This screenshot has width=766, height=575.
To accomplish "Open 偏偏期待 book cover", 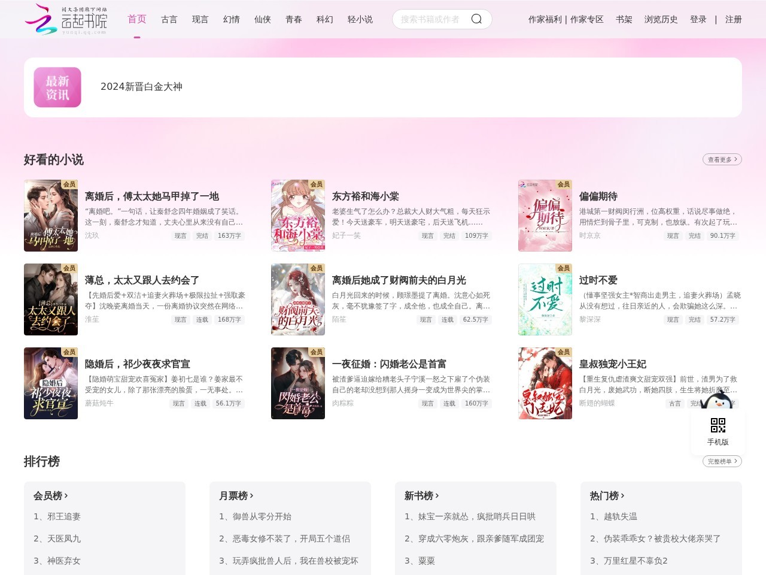I will point(545,216).
